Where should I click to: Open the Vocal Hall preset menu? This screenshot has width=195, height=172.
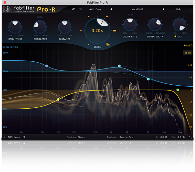coord(137,9)
